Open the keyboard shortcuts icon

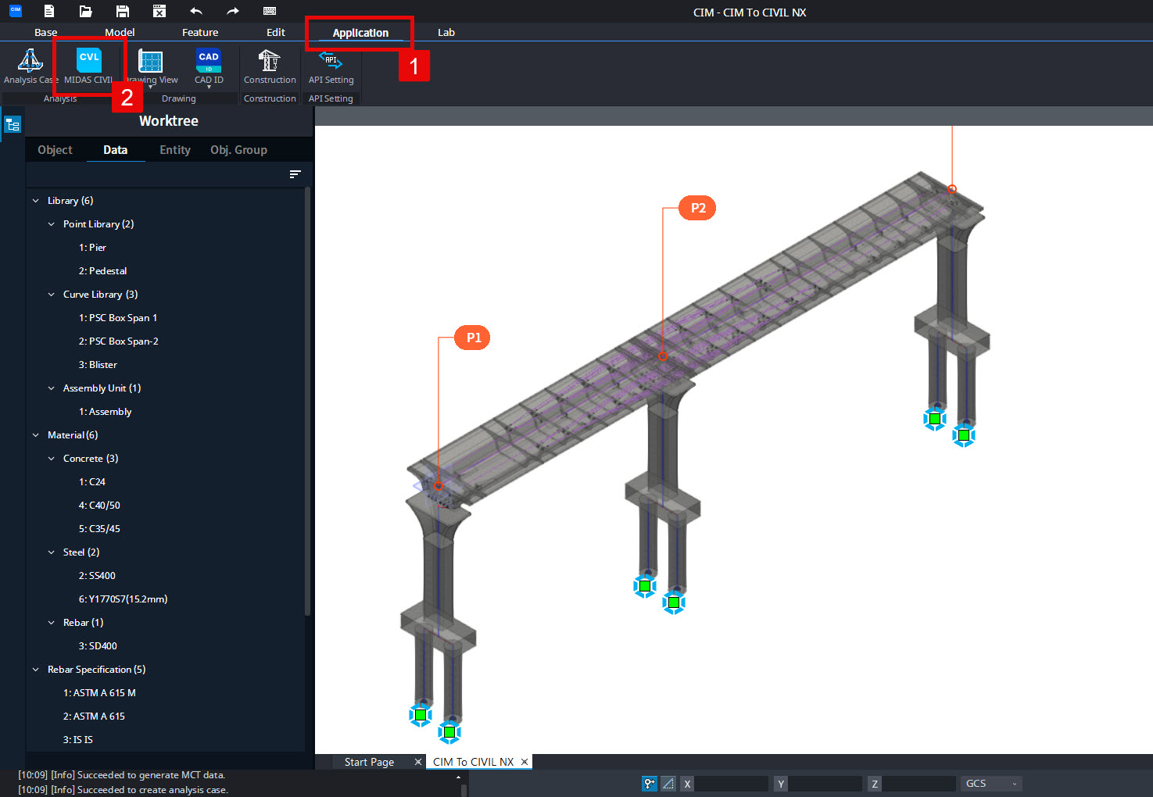tap(270, 11)
